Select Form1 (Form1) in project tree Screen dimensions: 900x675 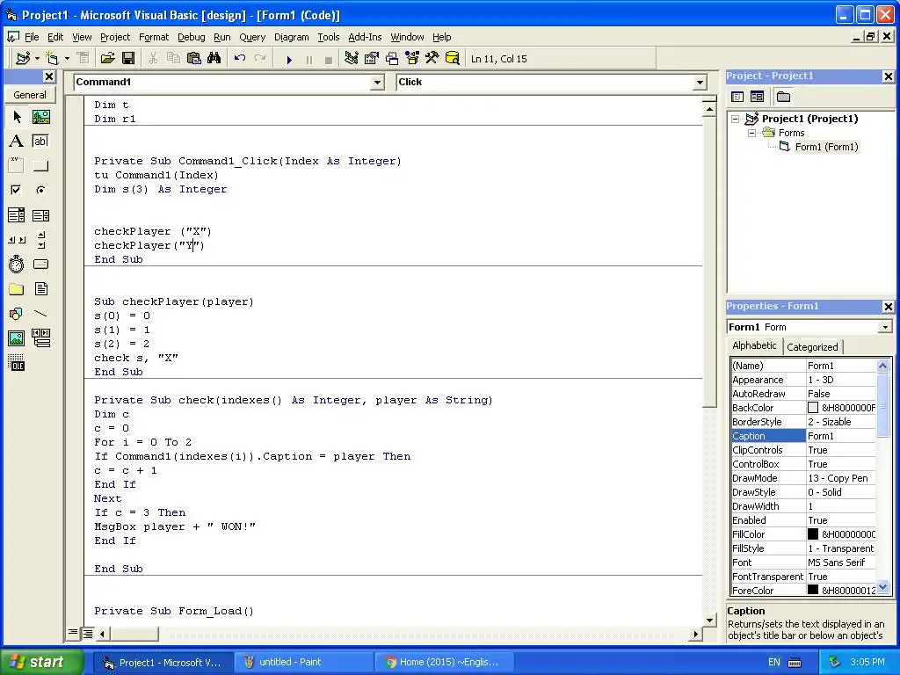pos(826,147)
